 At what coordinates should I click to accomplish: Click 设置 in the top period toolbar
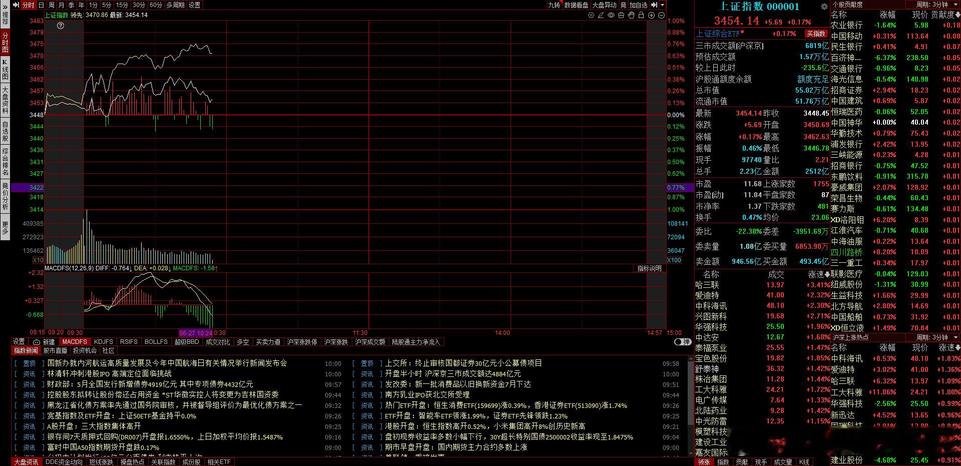pos(194,5)
